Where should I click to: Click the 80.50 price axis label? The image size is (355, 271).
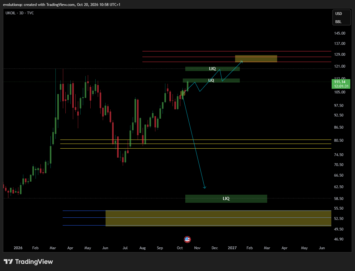(x=339, y=140)
